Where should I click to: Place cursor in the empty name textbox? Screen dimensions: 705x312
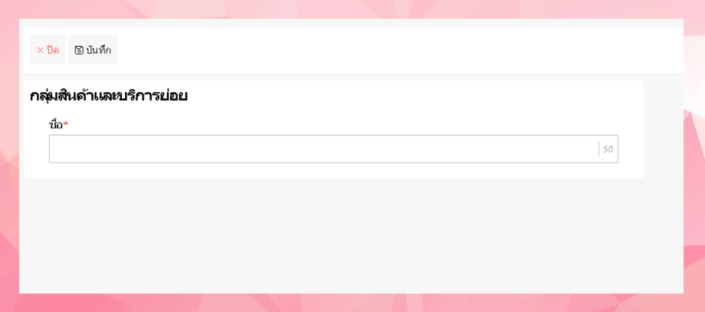(x=323, y=149)
